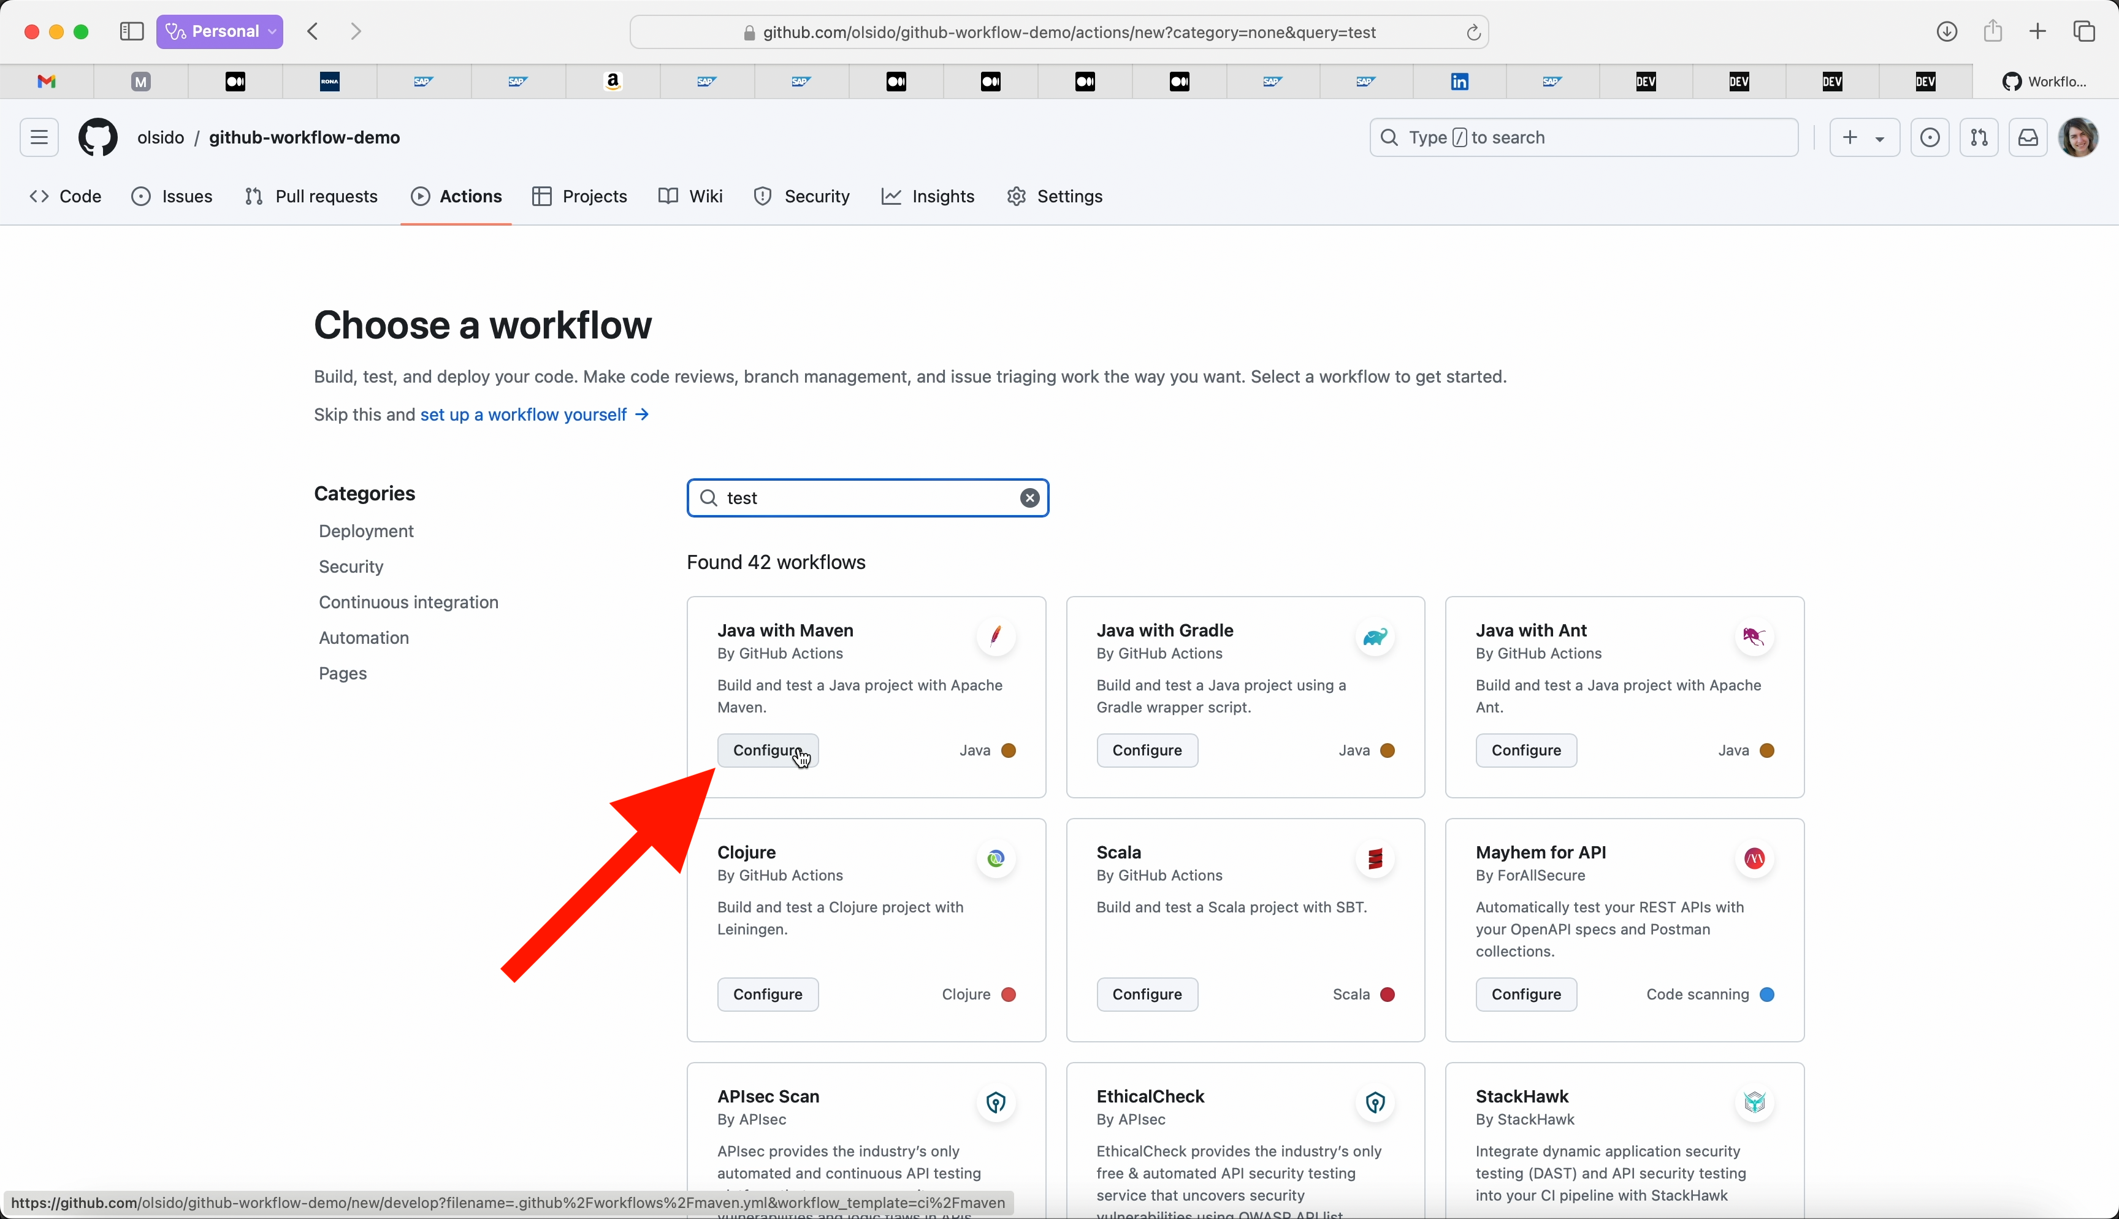This screenshot has height=1219, width=2119.
Task: Expand the Personal profile dropdown
Action: pos(220,32)
